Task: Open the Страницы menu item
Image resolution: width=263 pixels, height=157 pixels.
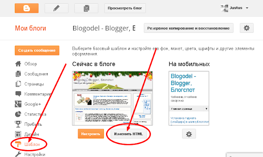Action: click(34, 84)
